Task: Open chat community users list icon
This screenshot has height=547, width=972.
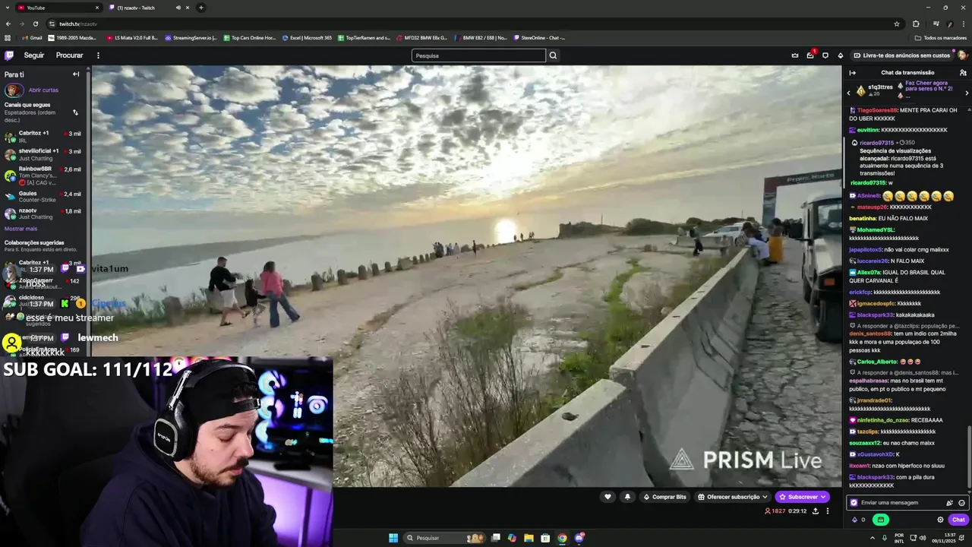Action: click(963, 73)
